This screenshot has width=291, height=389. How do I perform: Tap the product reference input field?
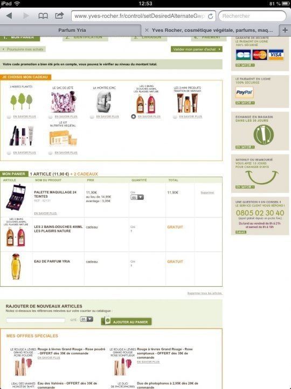coord(36,320)
